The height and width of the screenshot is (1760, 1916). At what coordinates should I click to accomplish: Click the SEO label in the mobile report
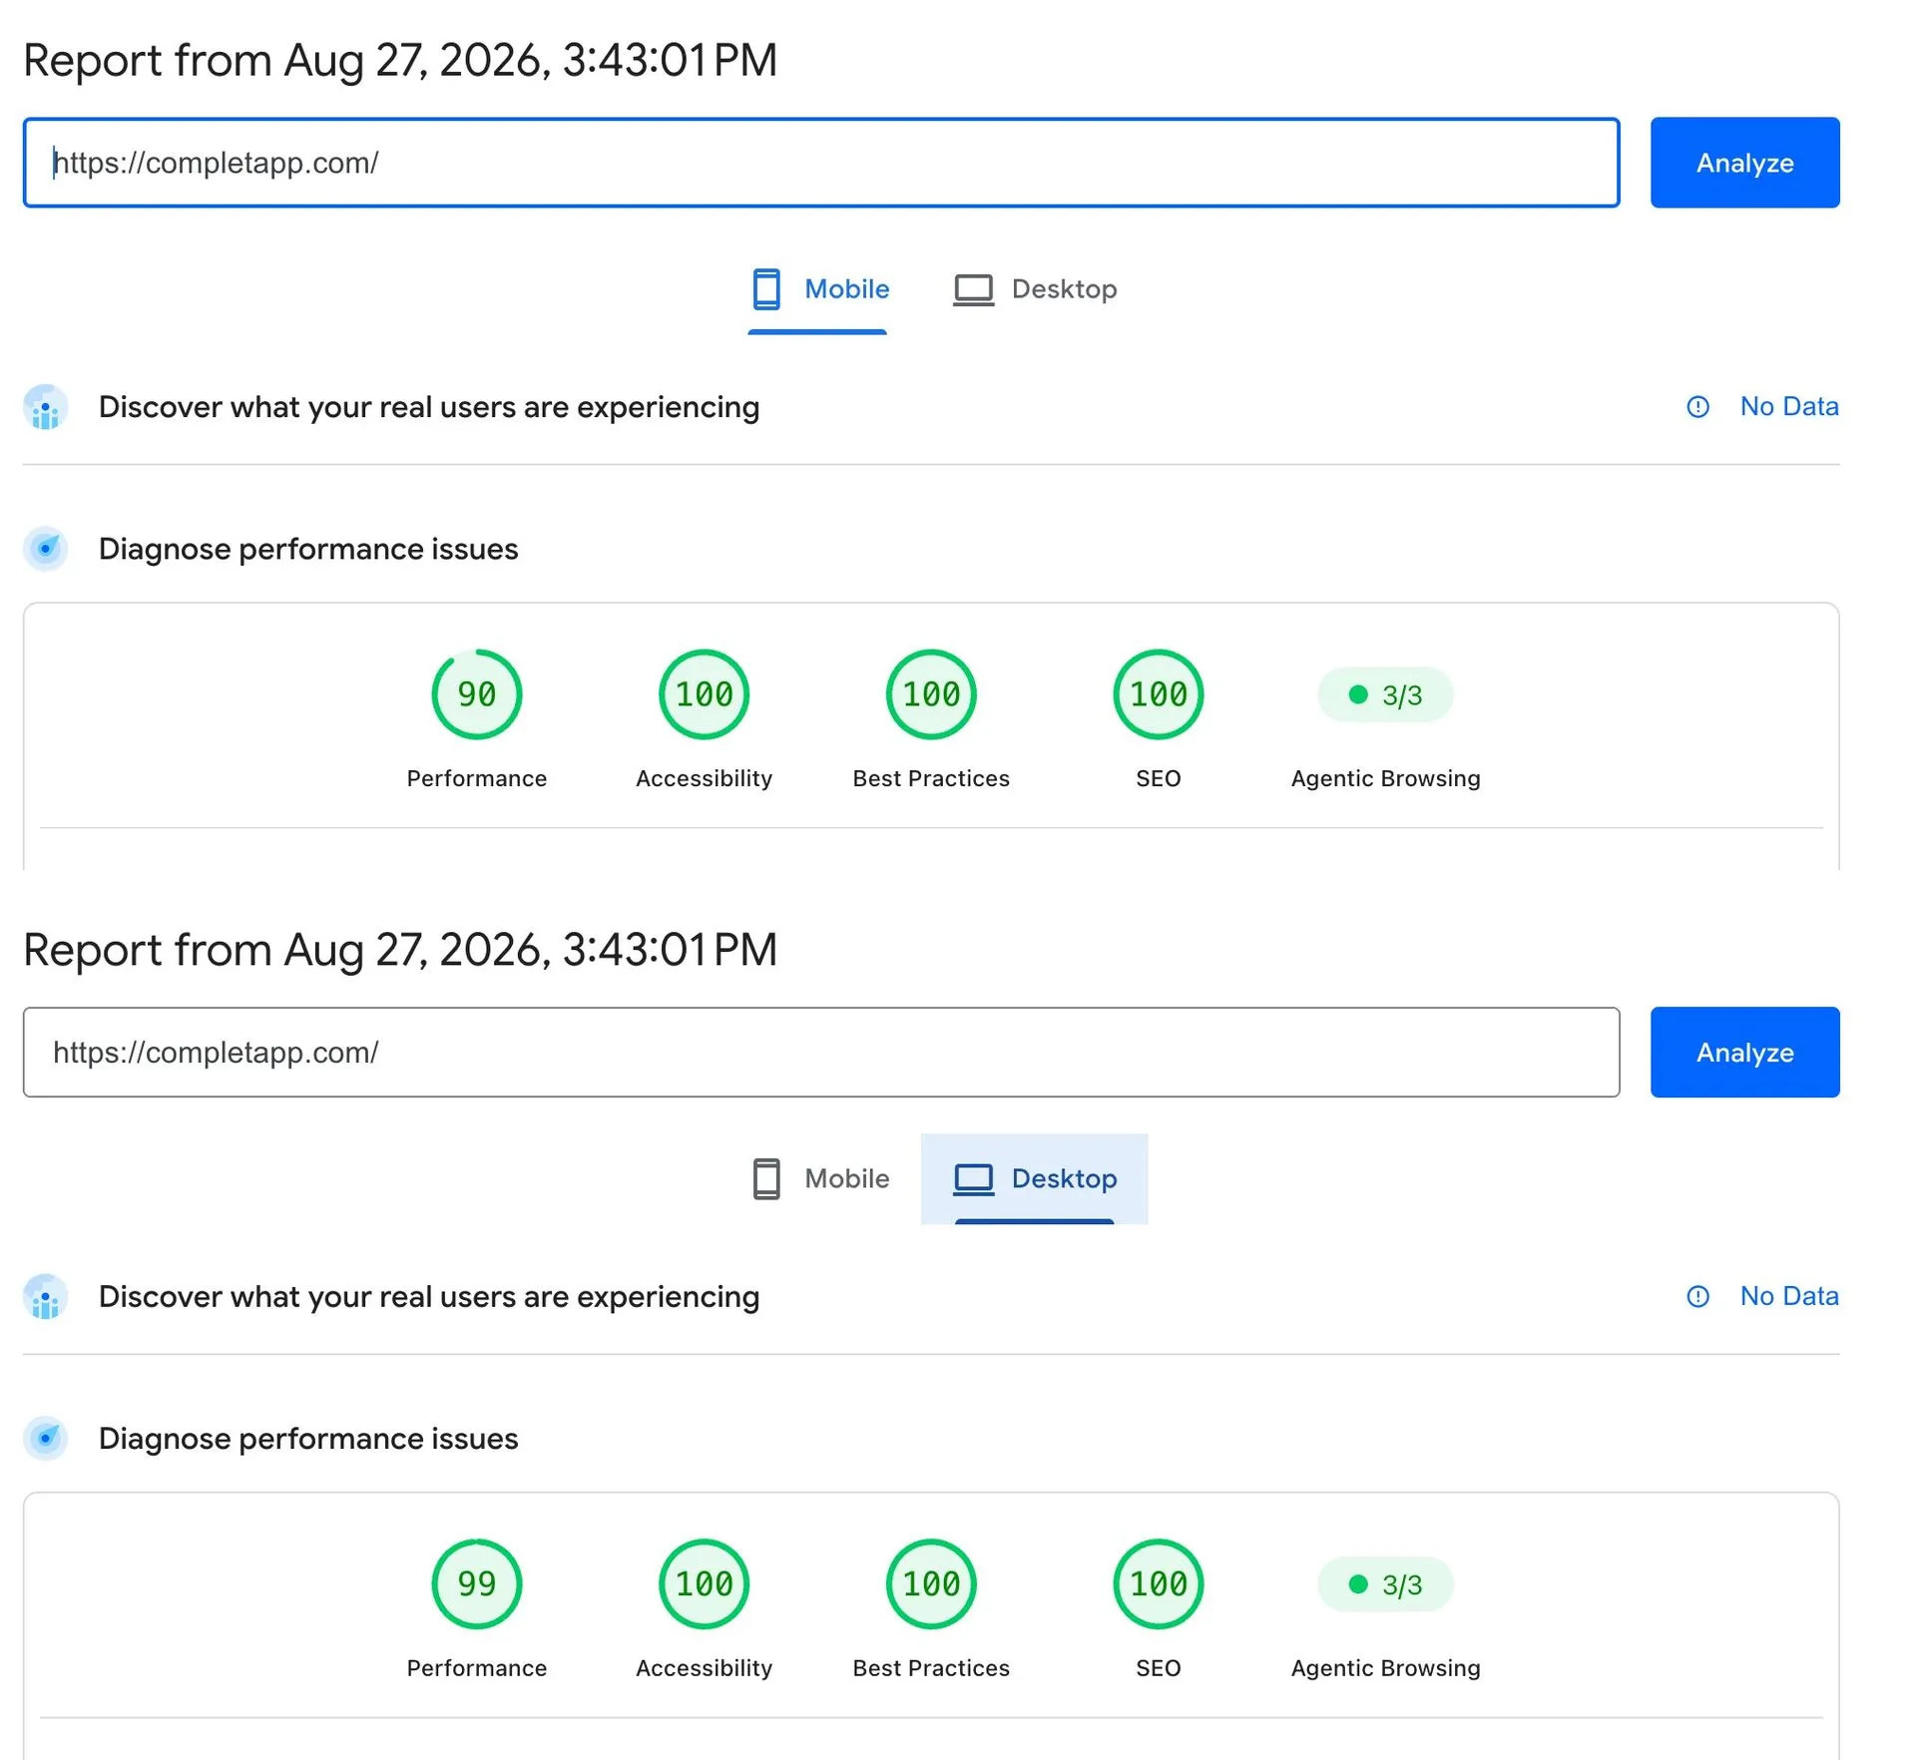[1159, 778]
